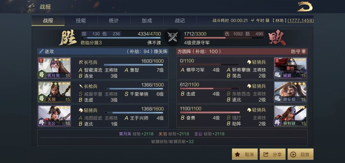345x163 pixels.
Task: Click the defense shield icon beside 防守
Action: (x=303, y=51)
